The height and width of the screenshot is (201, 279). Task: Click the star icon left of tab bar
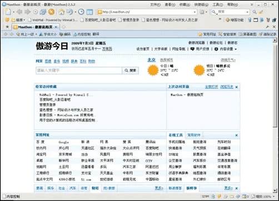7,27
